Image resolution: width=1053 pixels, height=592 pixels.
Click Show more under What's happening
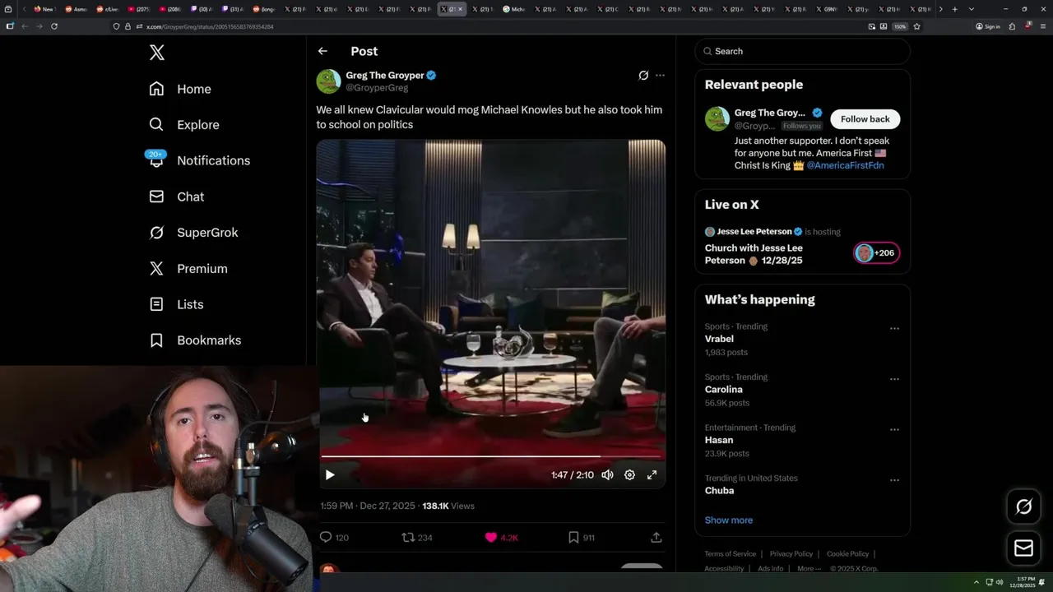pos(728,520)
